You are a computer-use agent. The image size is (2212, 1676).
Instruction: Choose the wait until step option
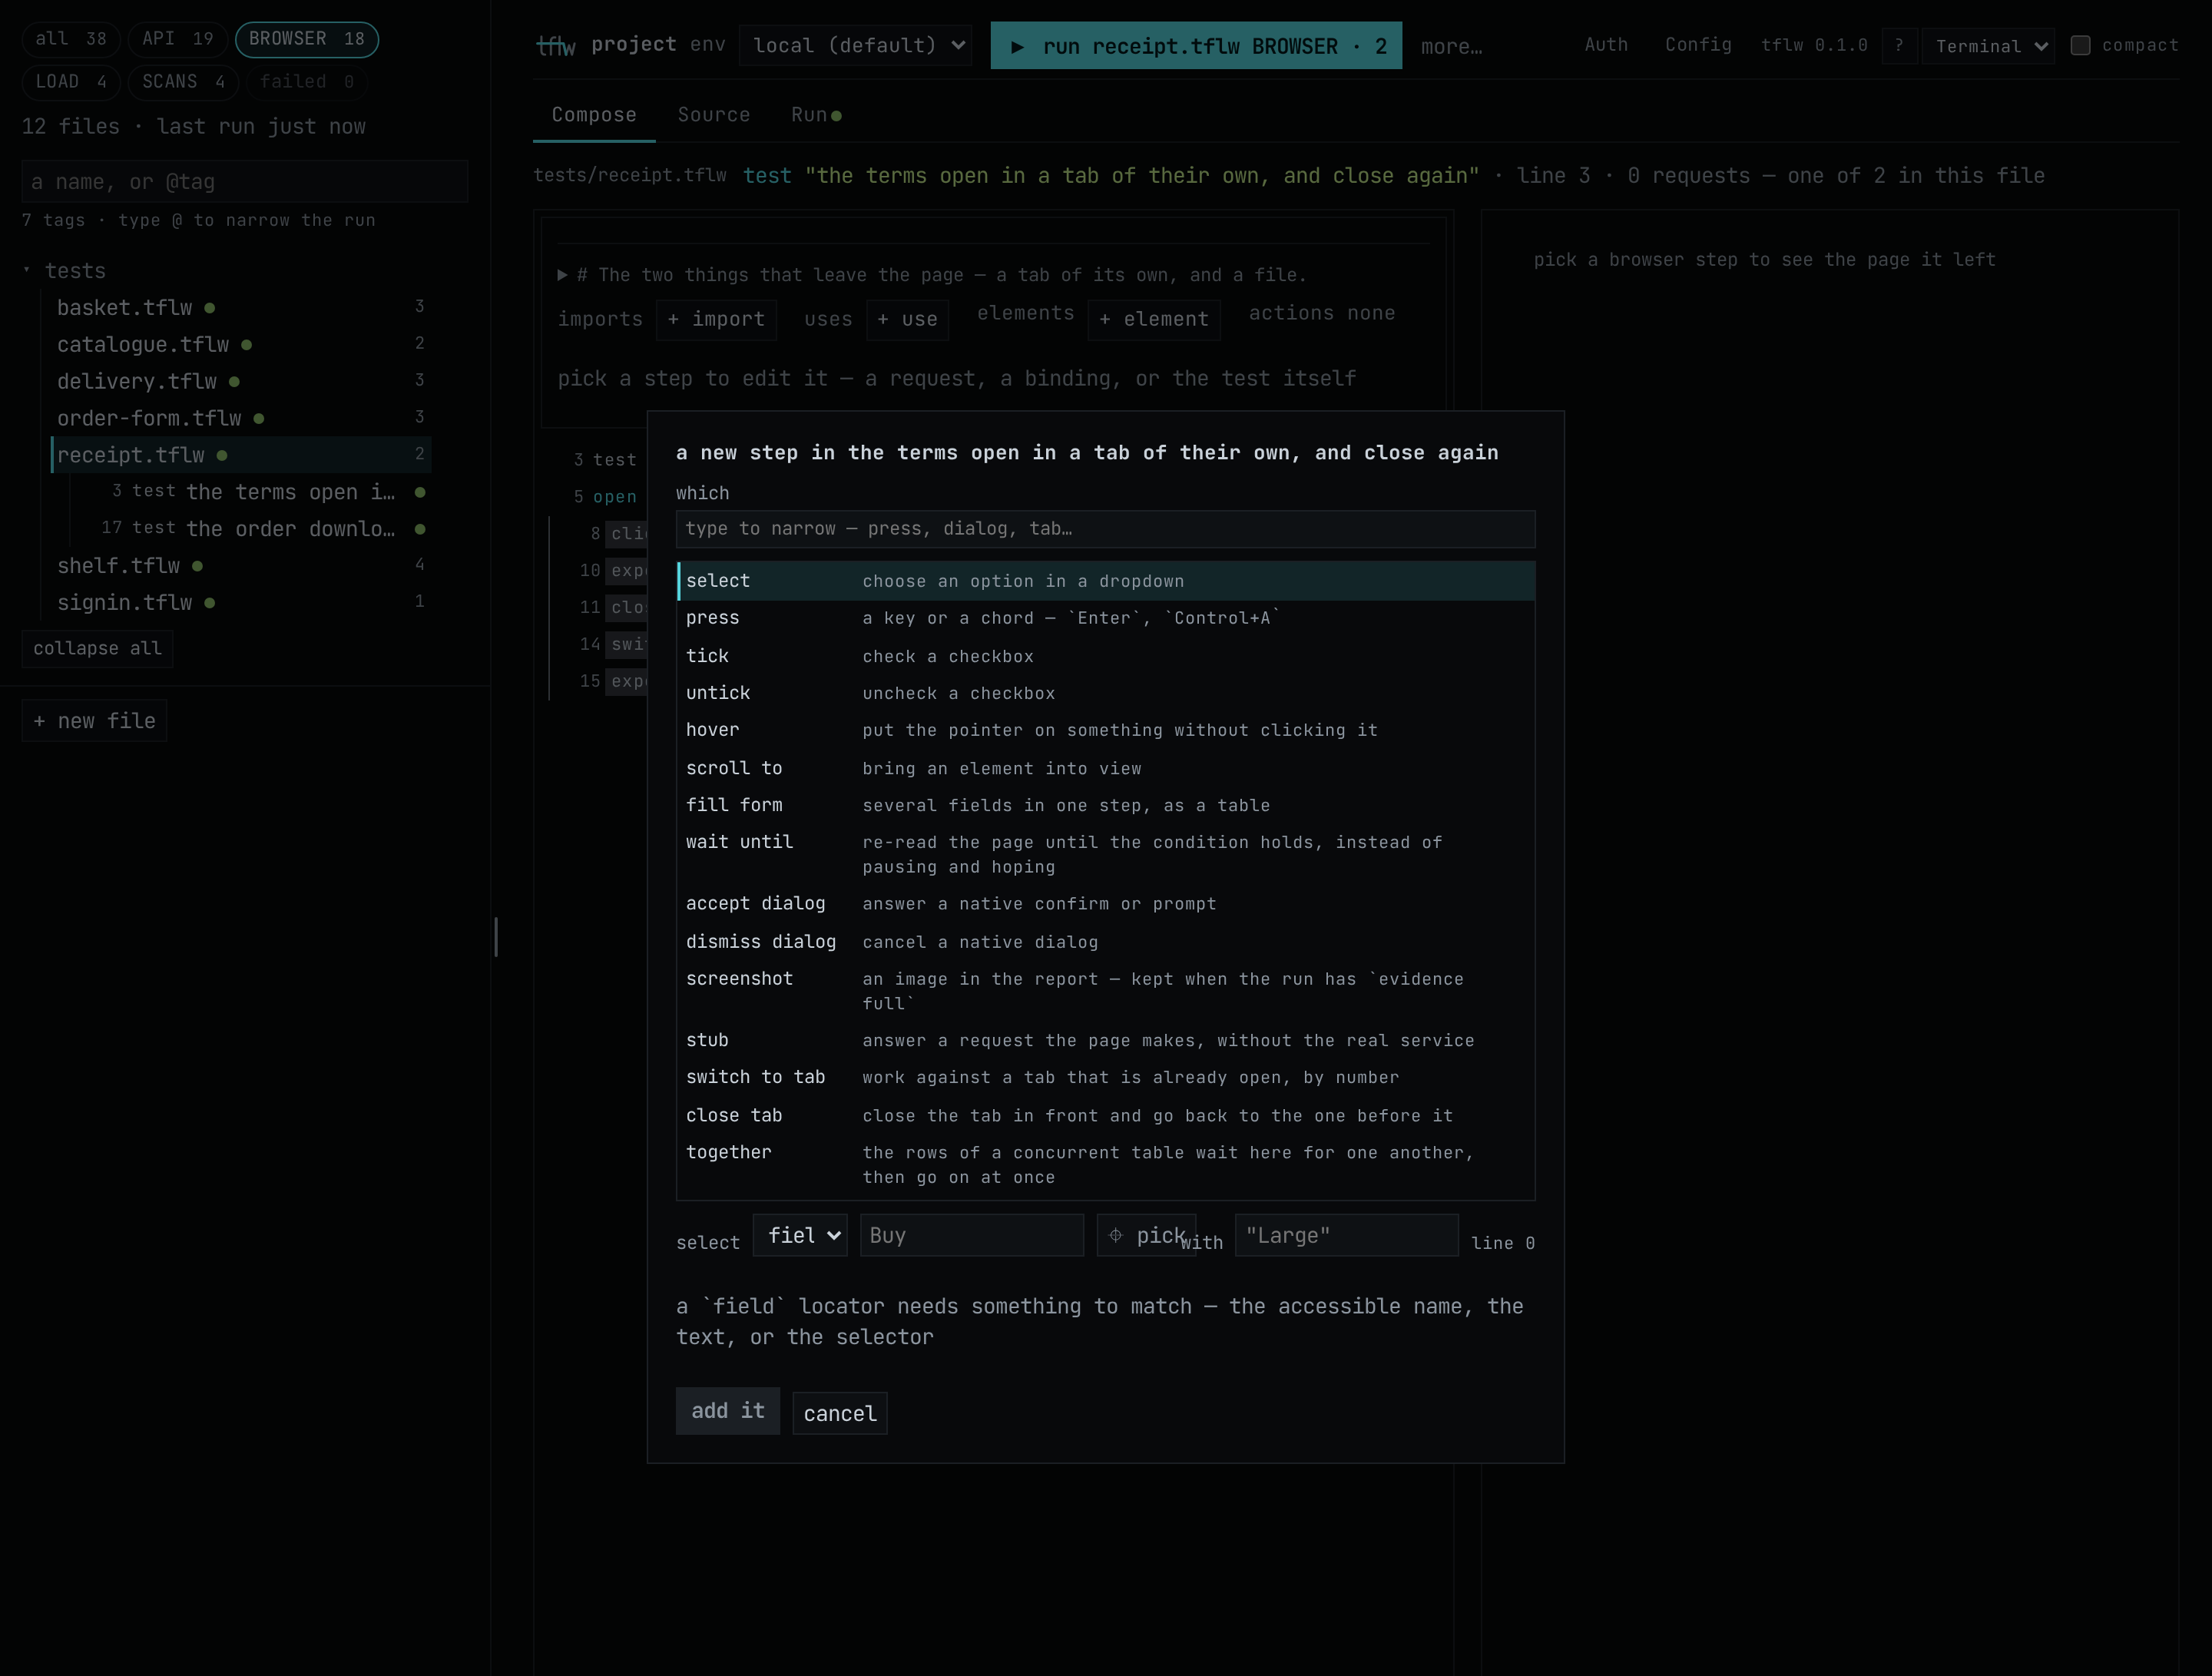(x=1105, y=854)
